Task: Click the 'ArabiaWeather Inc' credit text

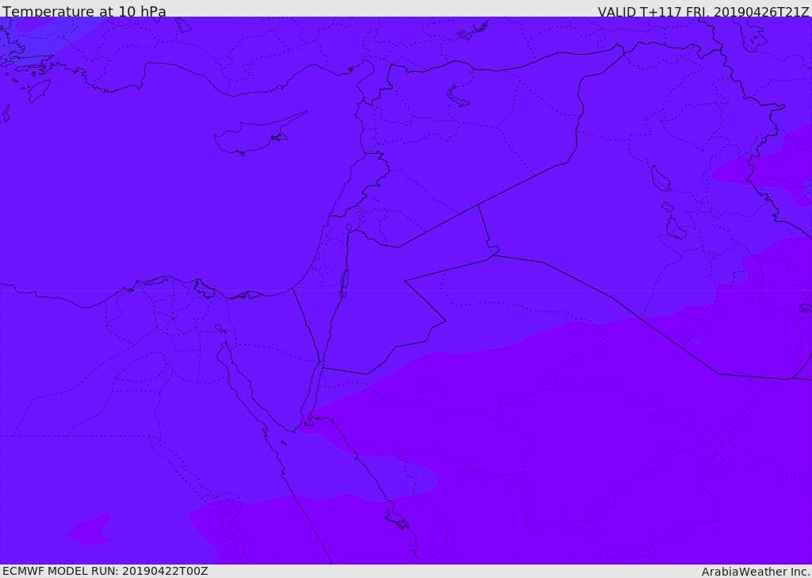Action: [x=755, y=572]
